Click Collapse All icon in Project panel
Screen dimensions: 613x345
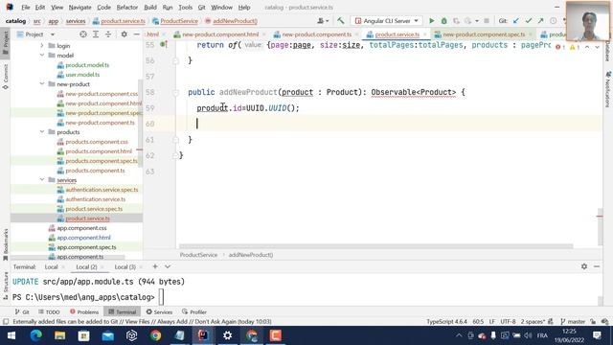(x=108, y=34)
